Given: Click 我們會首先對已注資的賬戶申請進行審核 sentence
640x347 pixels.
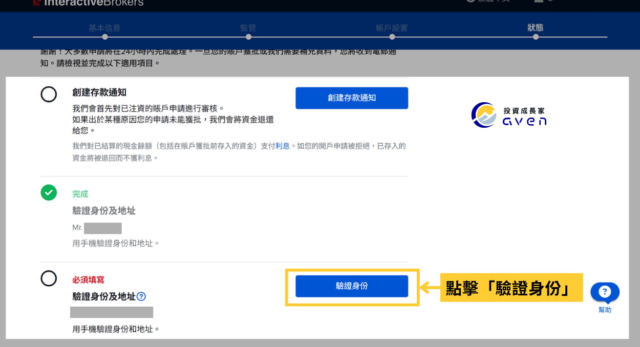Looking at the screenshot, I should (x=148, y=109).
